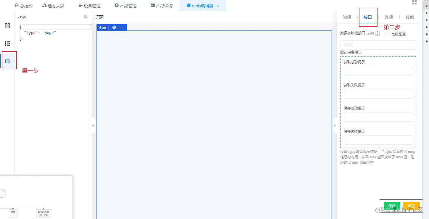
Task: Click the 页面 breadcrumb above canvas
Action: pos(100,17)
